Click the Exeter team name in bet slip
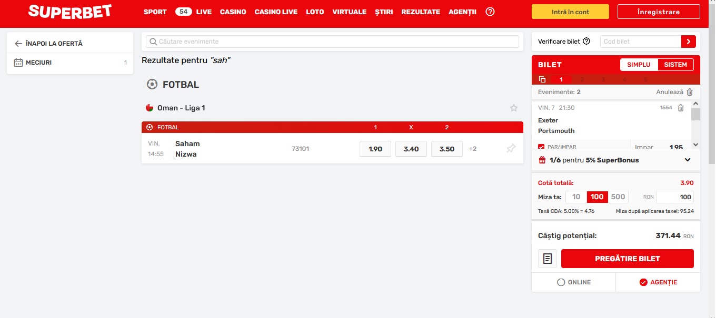This screenshot has height=318, width=716. pyautogui.click(x=548, y=120)
